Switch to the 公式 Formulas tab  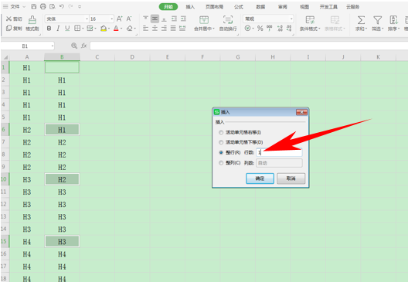tap(238, 7)
